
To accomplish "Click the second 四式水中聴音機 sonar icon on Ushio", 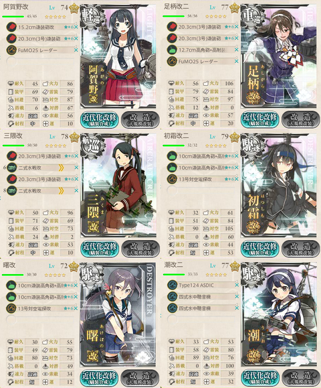I will 172,308.
